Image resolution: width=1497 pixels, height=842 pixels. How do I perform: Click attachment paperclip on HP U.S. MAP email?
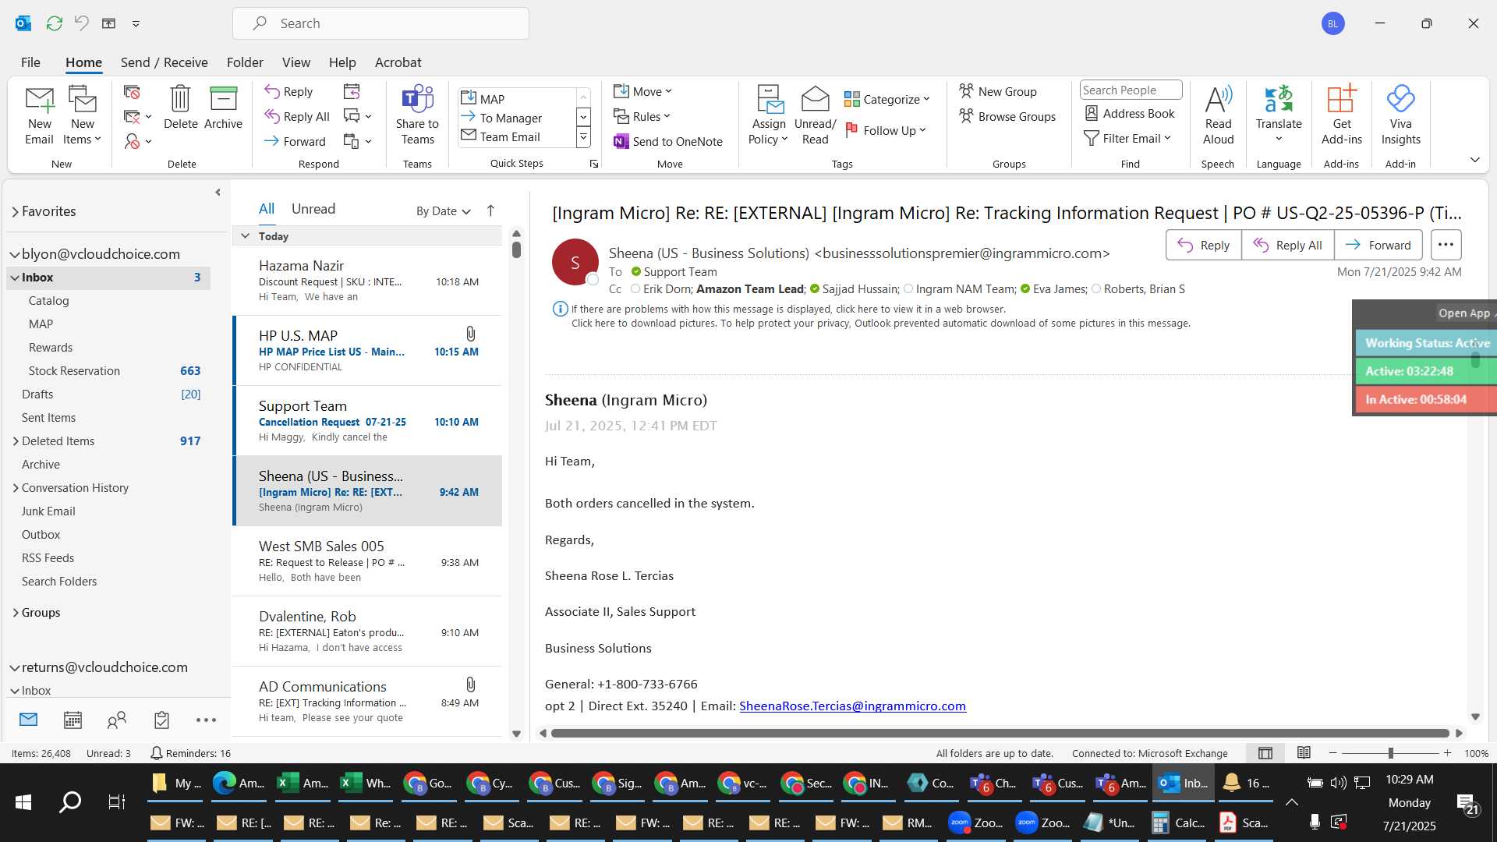pyautogui.click(x=470, y=334)
